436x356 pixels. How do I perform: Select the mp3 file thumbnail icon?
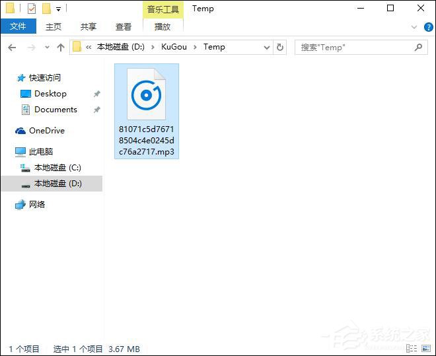146,94
